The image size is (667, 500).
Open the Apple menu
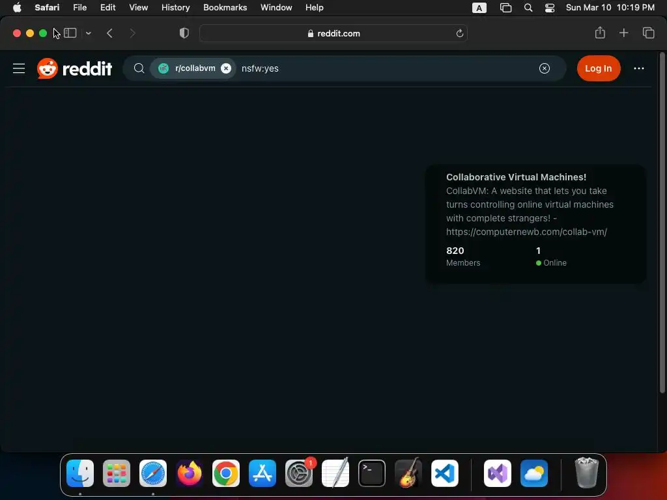pyautogui.click(x=17, y=8)
